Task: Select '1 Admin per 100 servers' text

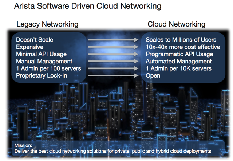Action: (48, 68)
